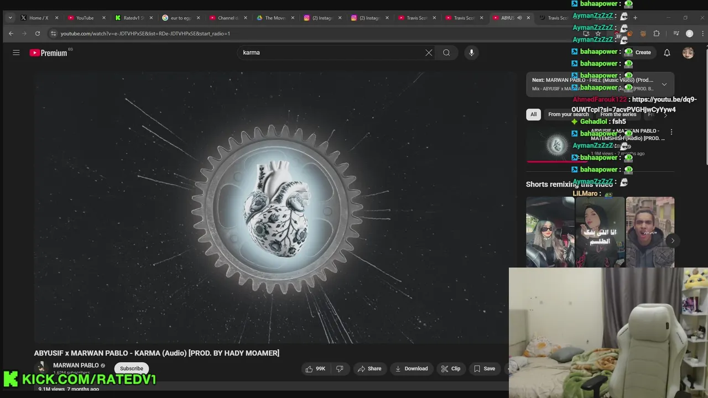The height and width of the screenshot is (398, 708).
Task: Expand the Next mix playlist panel
Action: [x=664, y=85]
